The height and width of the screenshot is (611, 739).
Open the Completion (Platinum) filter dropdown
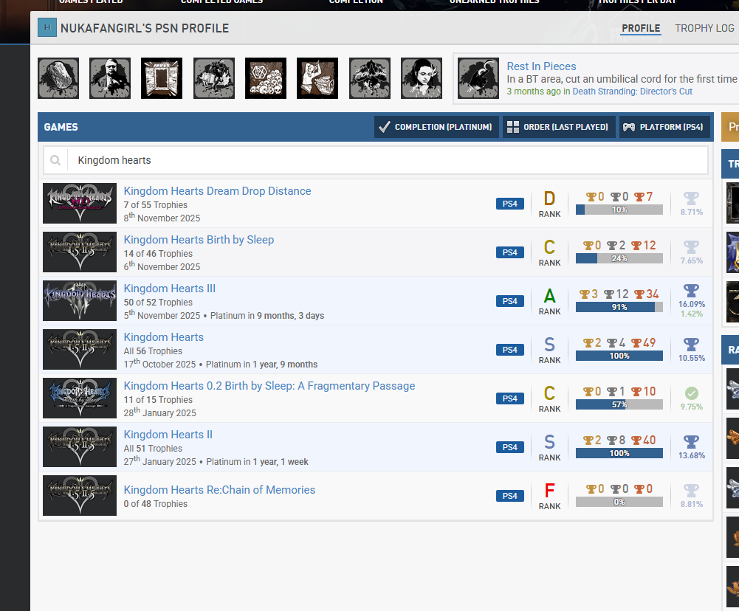point(436,127)
